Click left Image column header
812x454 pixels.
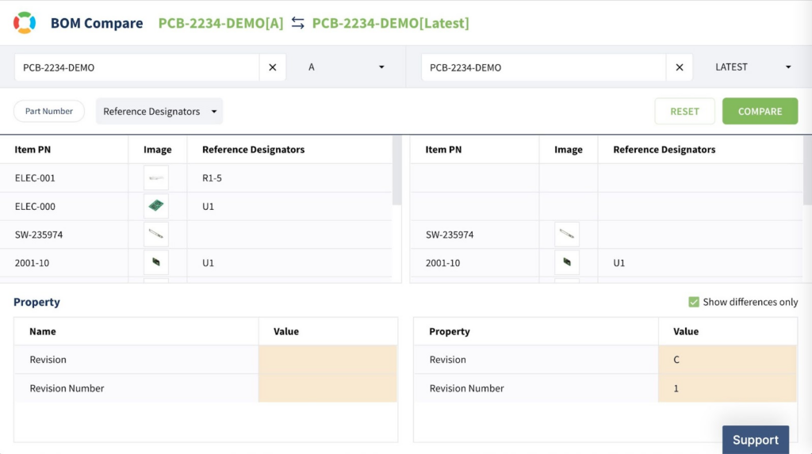pos(158,149)
